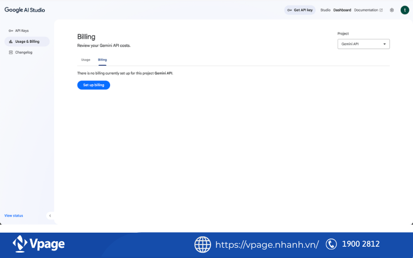Open settings via the gear icon

tap(391, 10)
